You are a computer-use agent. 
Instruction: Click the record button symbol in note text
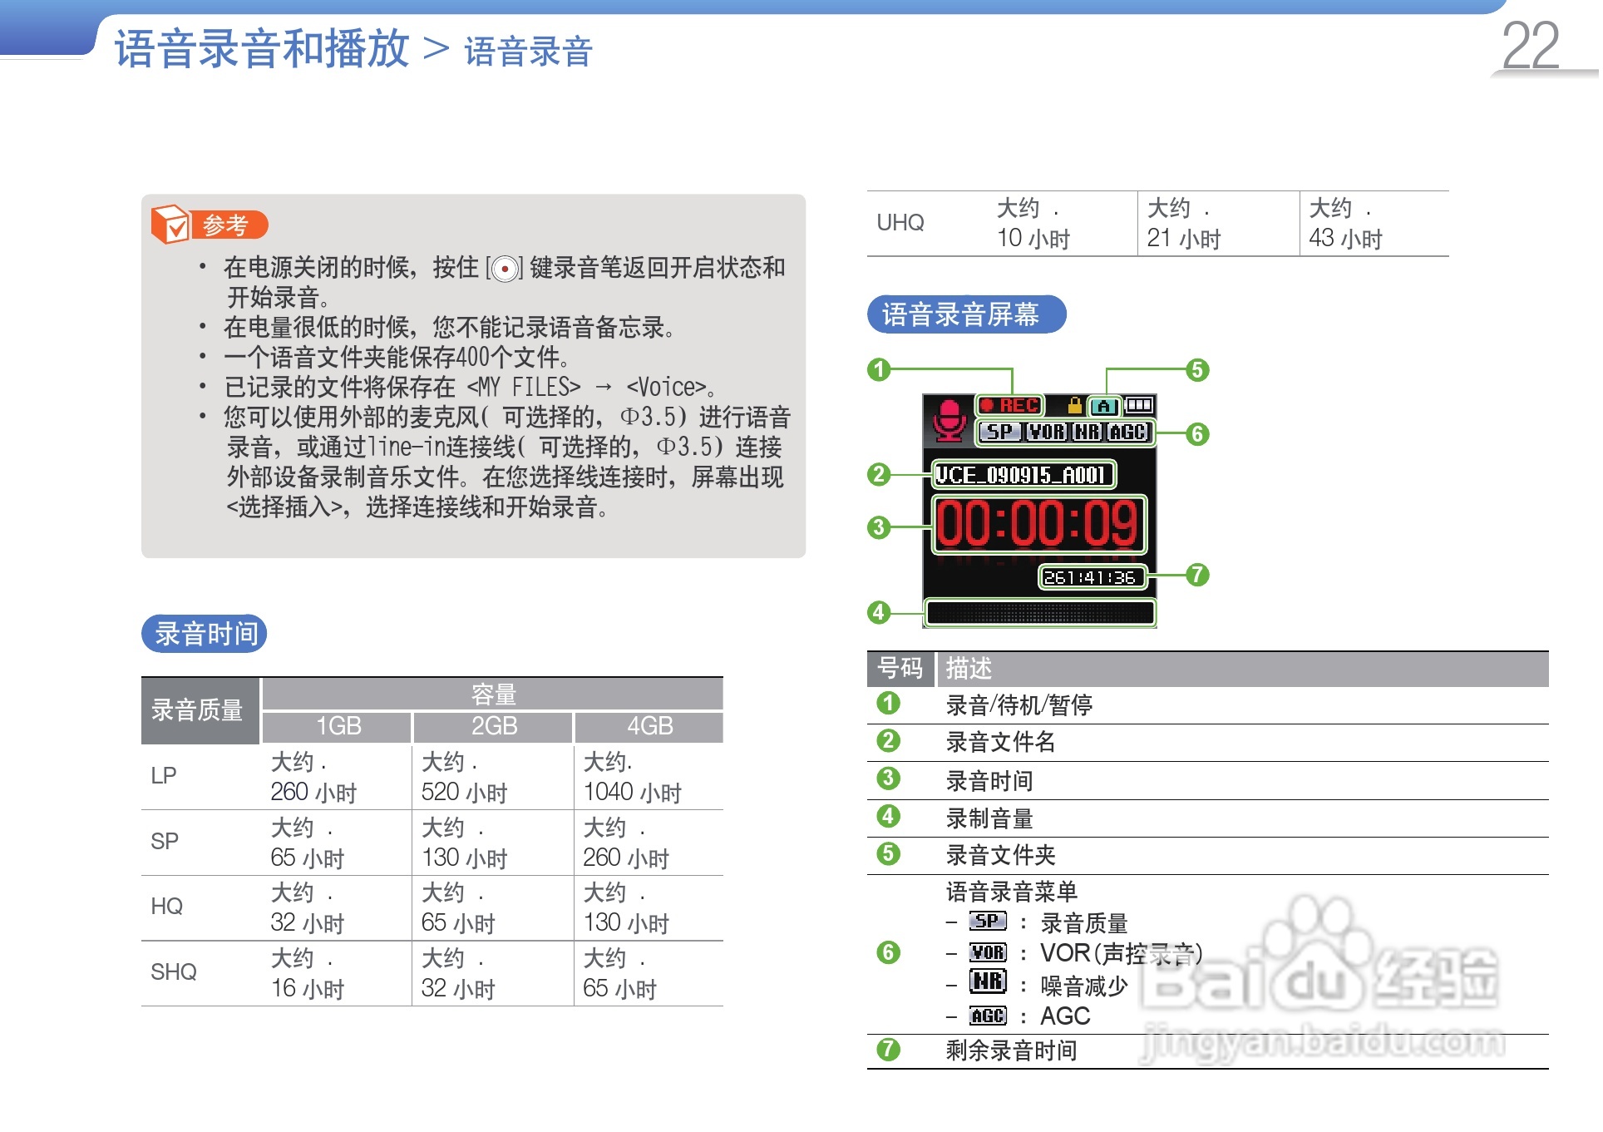click(x=504, y=269)
